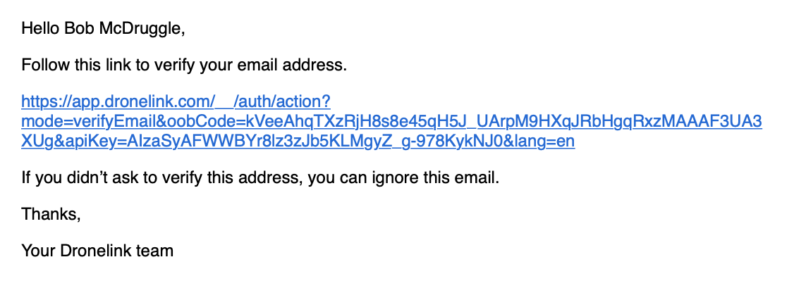
Task: Open the app.dronelink.com verification link
Action: pyautogui.click(x=391, y=122)
